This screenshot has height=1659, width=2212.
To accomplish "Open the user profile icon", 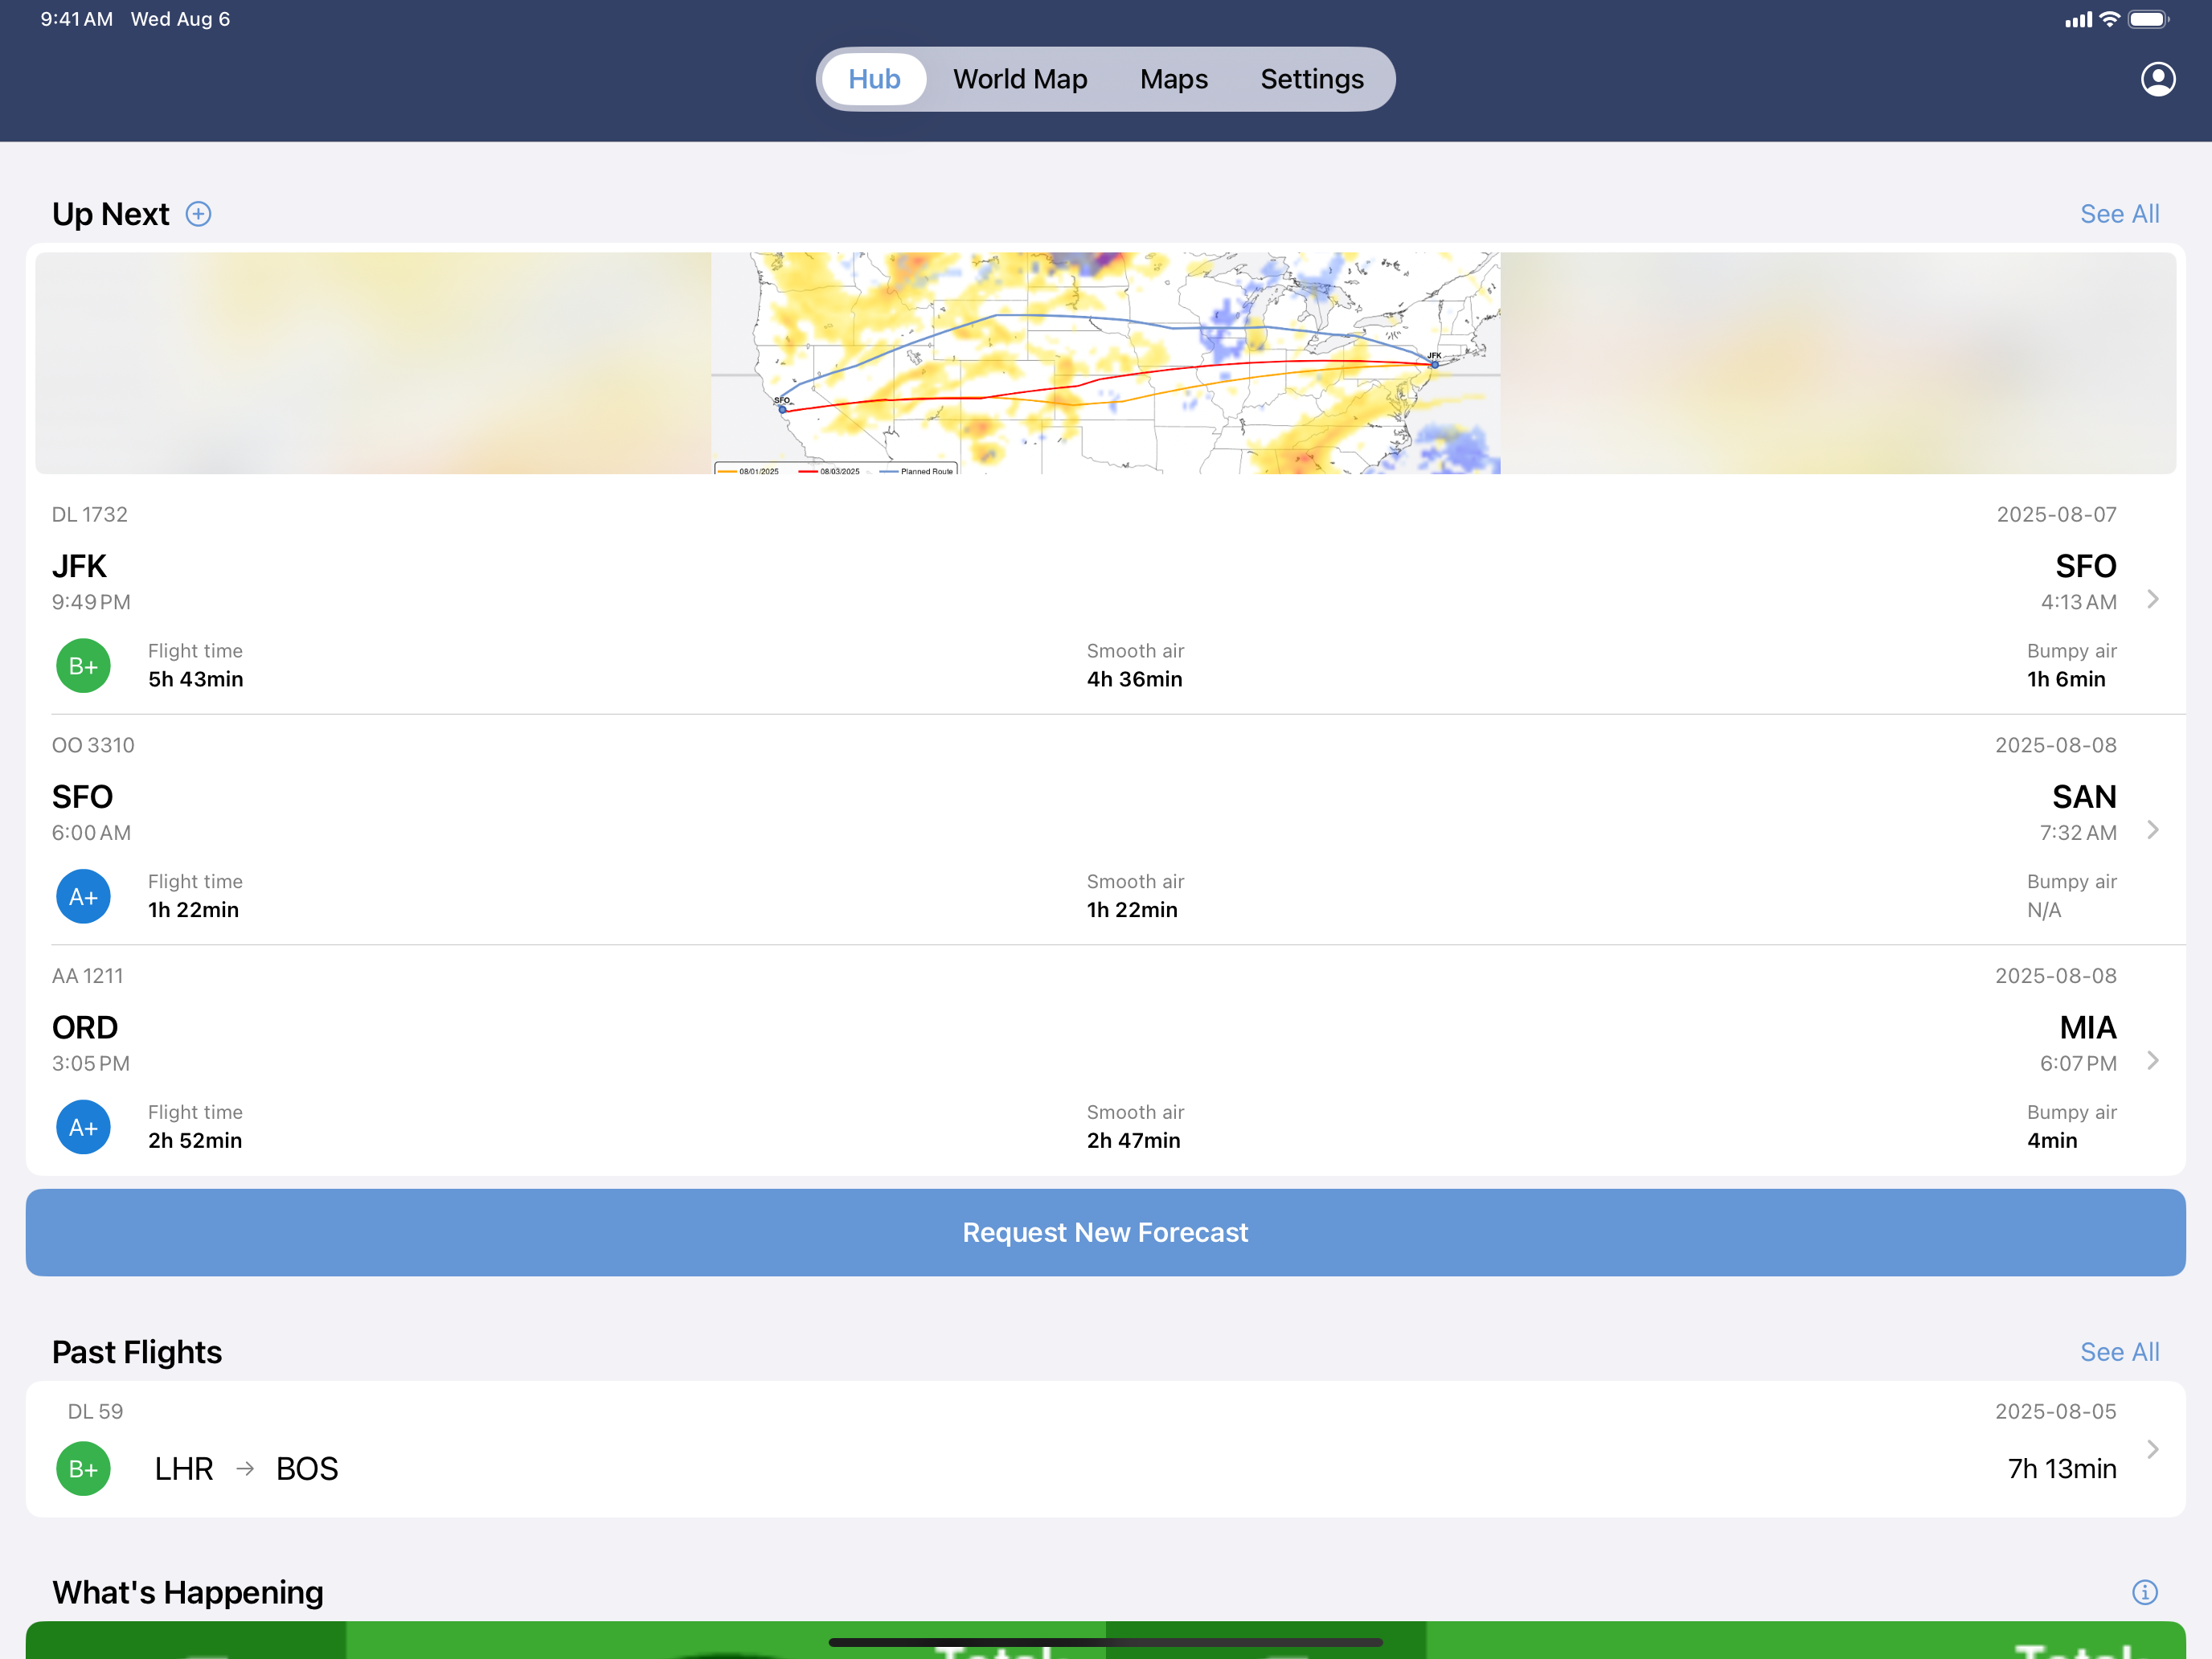I will (2157, 79).
